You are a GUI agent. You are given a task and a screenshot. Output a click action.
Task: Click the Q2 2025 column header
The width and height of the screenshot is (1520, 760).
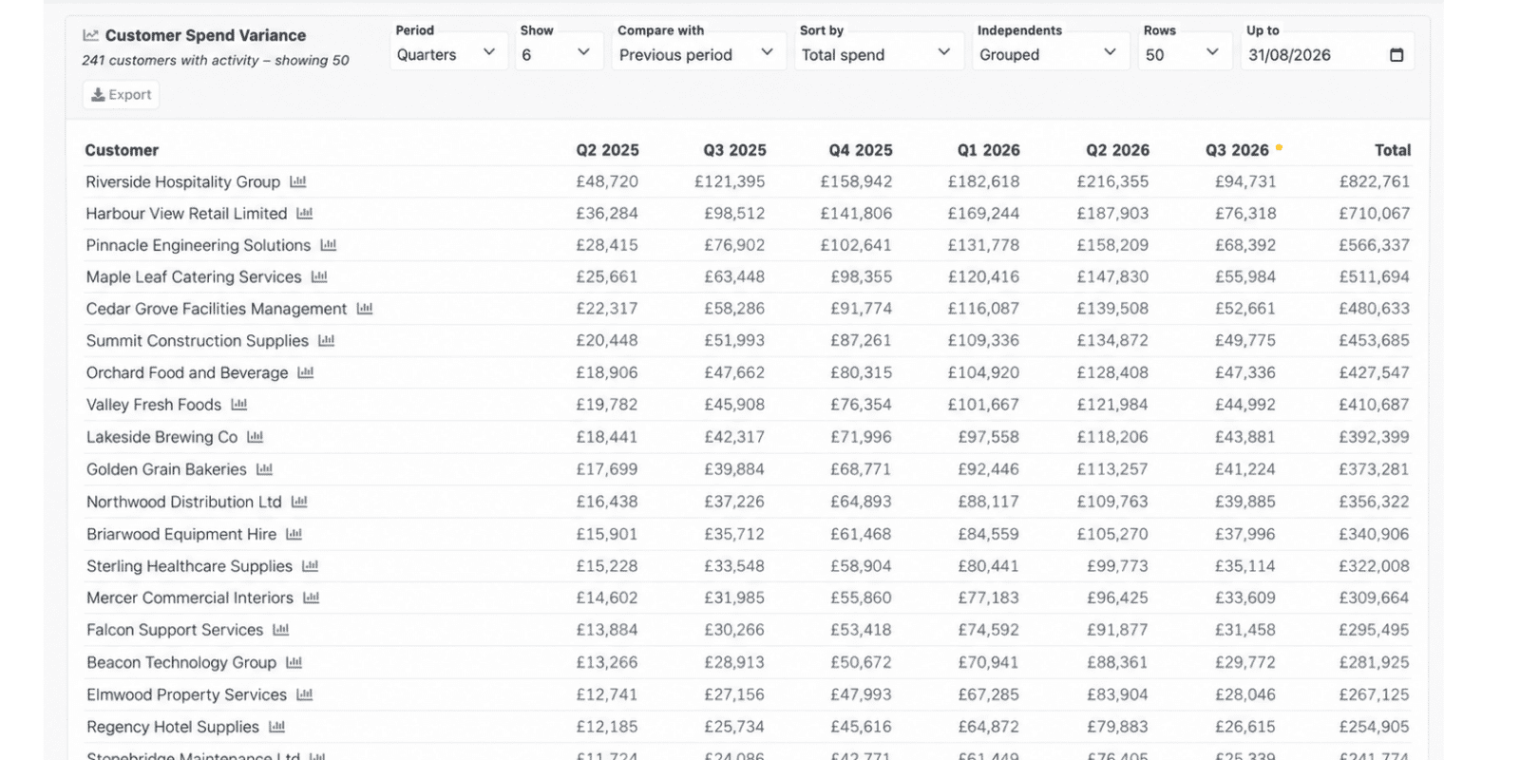click(608, 150)
